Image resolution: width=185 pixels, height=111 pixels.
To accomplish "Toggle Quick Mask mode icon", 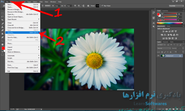I will [x=2, y=55].
